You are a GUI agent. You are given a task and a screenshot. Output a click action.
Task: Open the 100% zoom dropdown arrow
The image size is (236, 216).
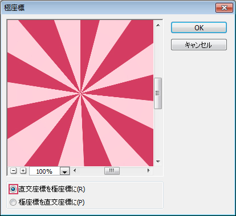65,171
